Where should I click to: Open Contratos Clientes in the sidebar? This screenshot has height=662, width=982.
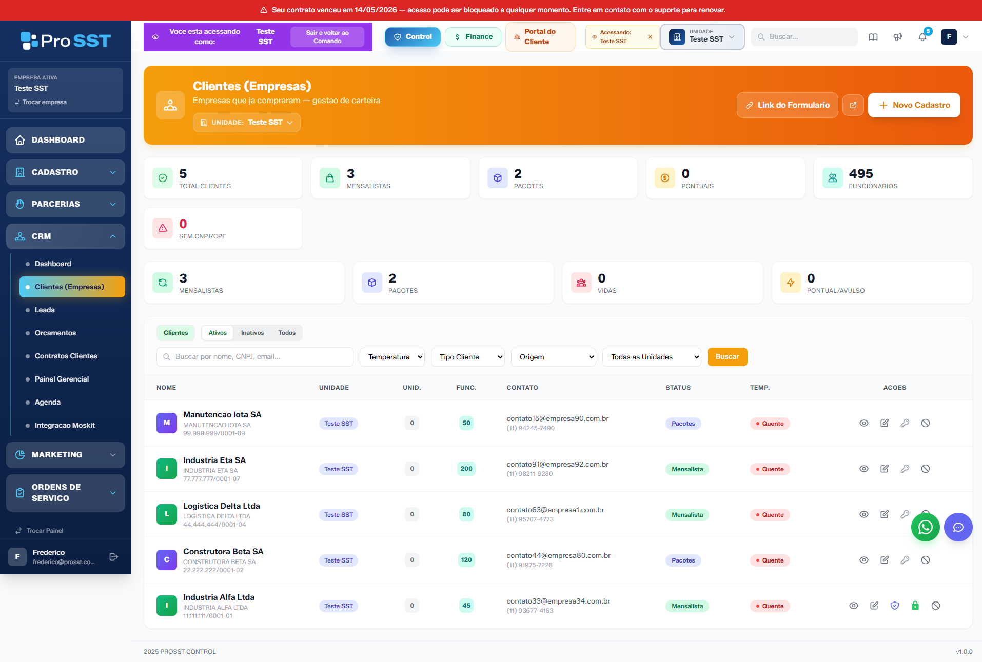pos(66,356)
